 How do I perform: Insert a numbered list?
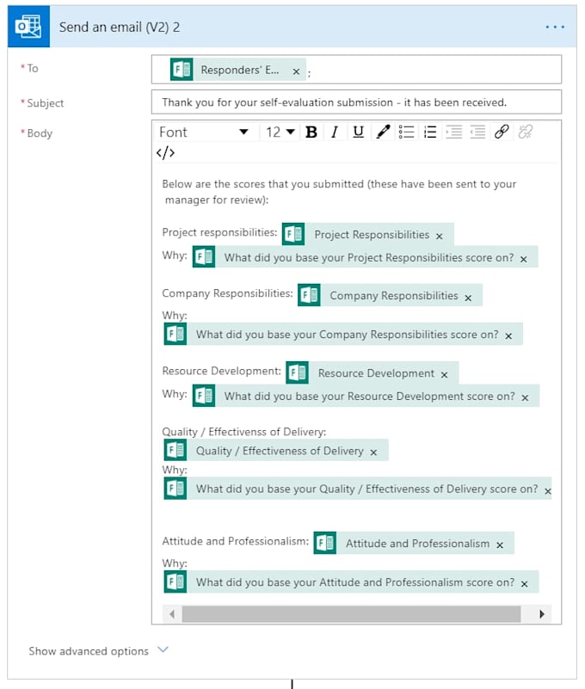click(430, 132)
